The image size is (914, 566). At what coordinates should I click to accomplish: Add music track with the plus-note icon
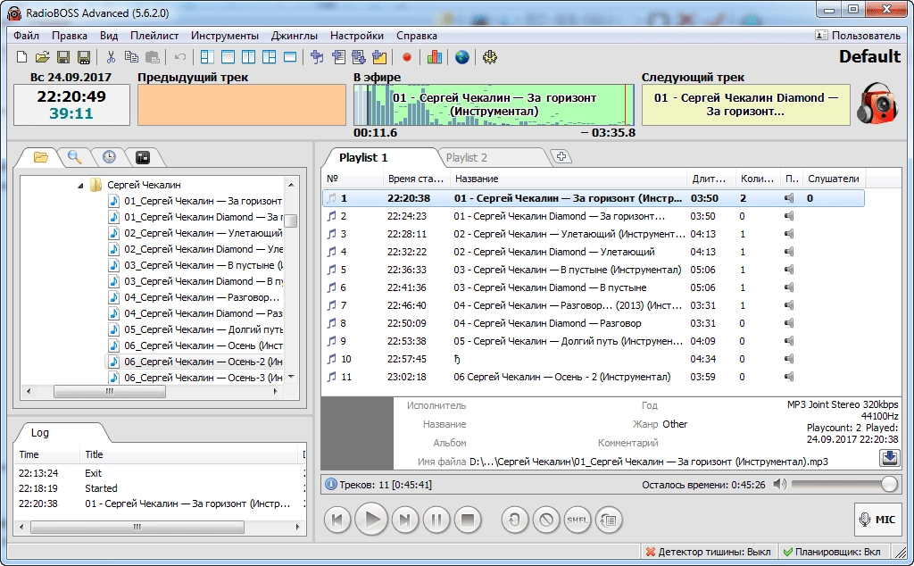click(x=317, y=57)
